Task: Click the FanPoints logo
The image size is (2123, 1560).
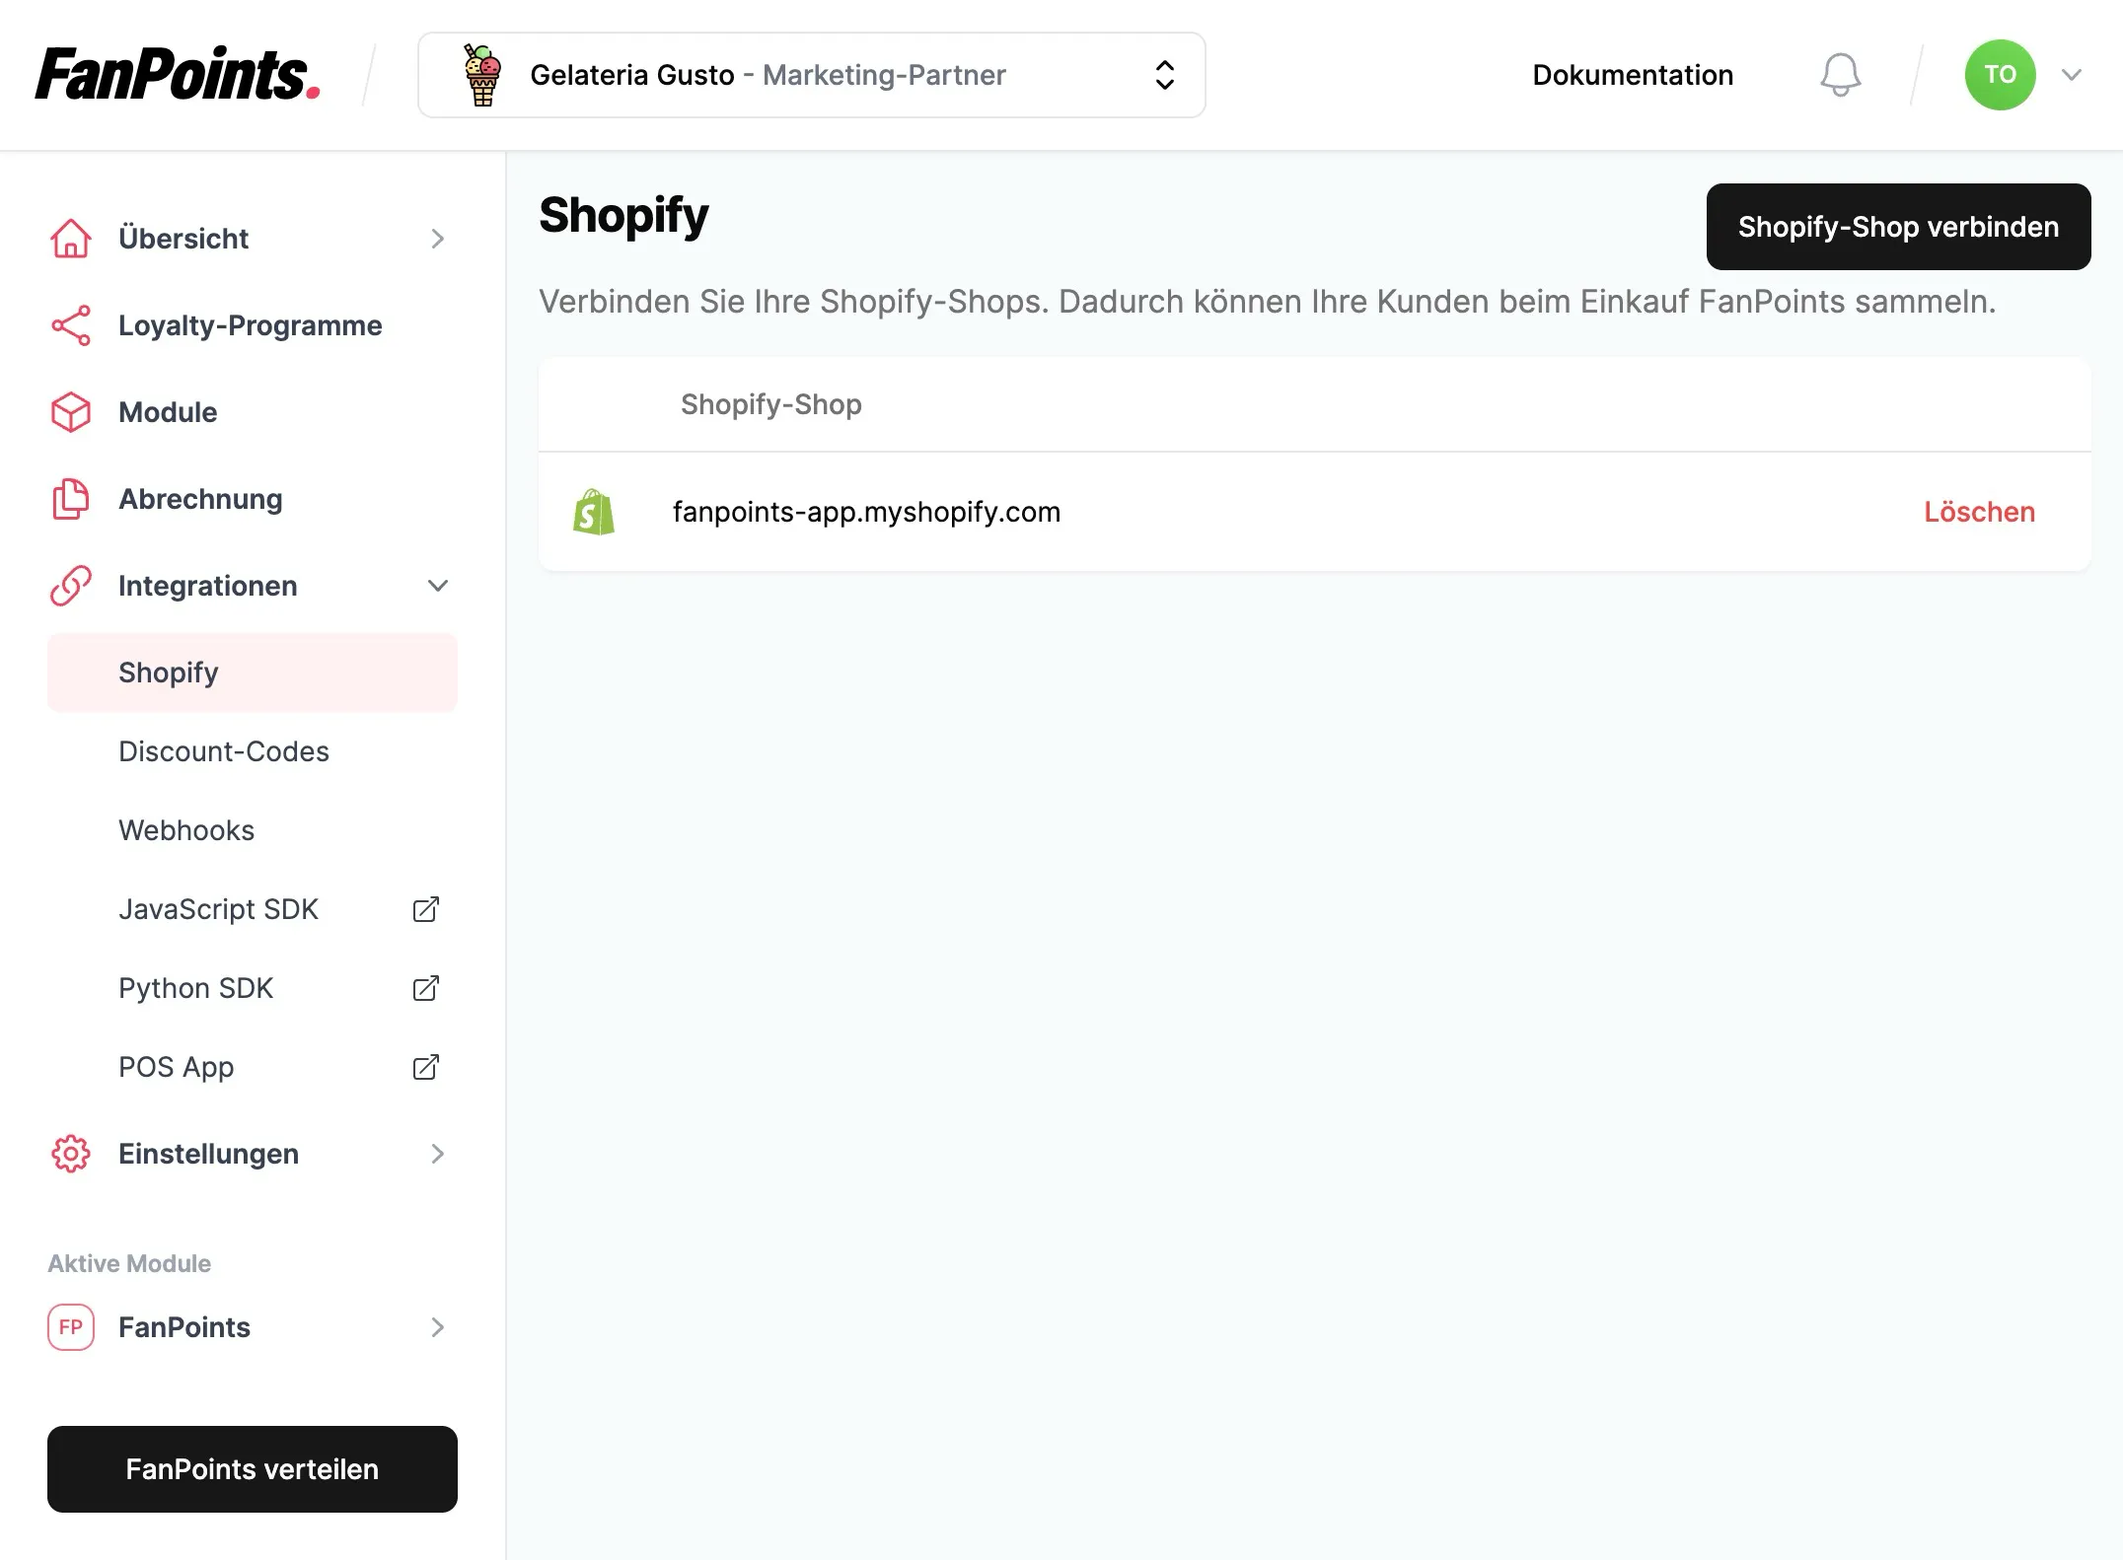Action: tap(178, 75)
